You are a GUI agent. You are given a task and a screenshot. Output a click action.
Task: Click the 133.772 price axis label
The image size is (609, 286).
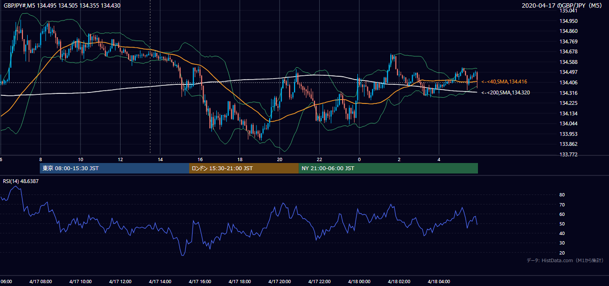point(568,154)
